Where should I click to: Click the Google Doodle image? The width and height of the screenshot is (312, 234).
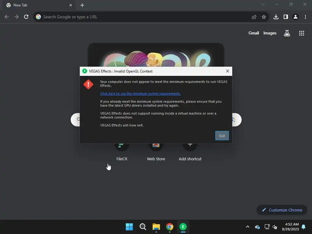click(156, 55)
